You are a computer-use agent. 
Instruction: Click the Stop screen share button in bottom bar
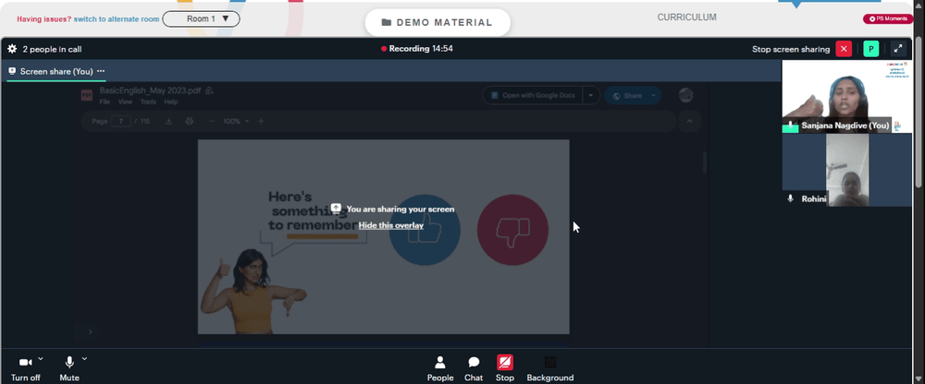[x=505, y=368]
